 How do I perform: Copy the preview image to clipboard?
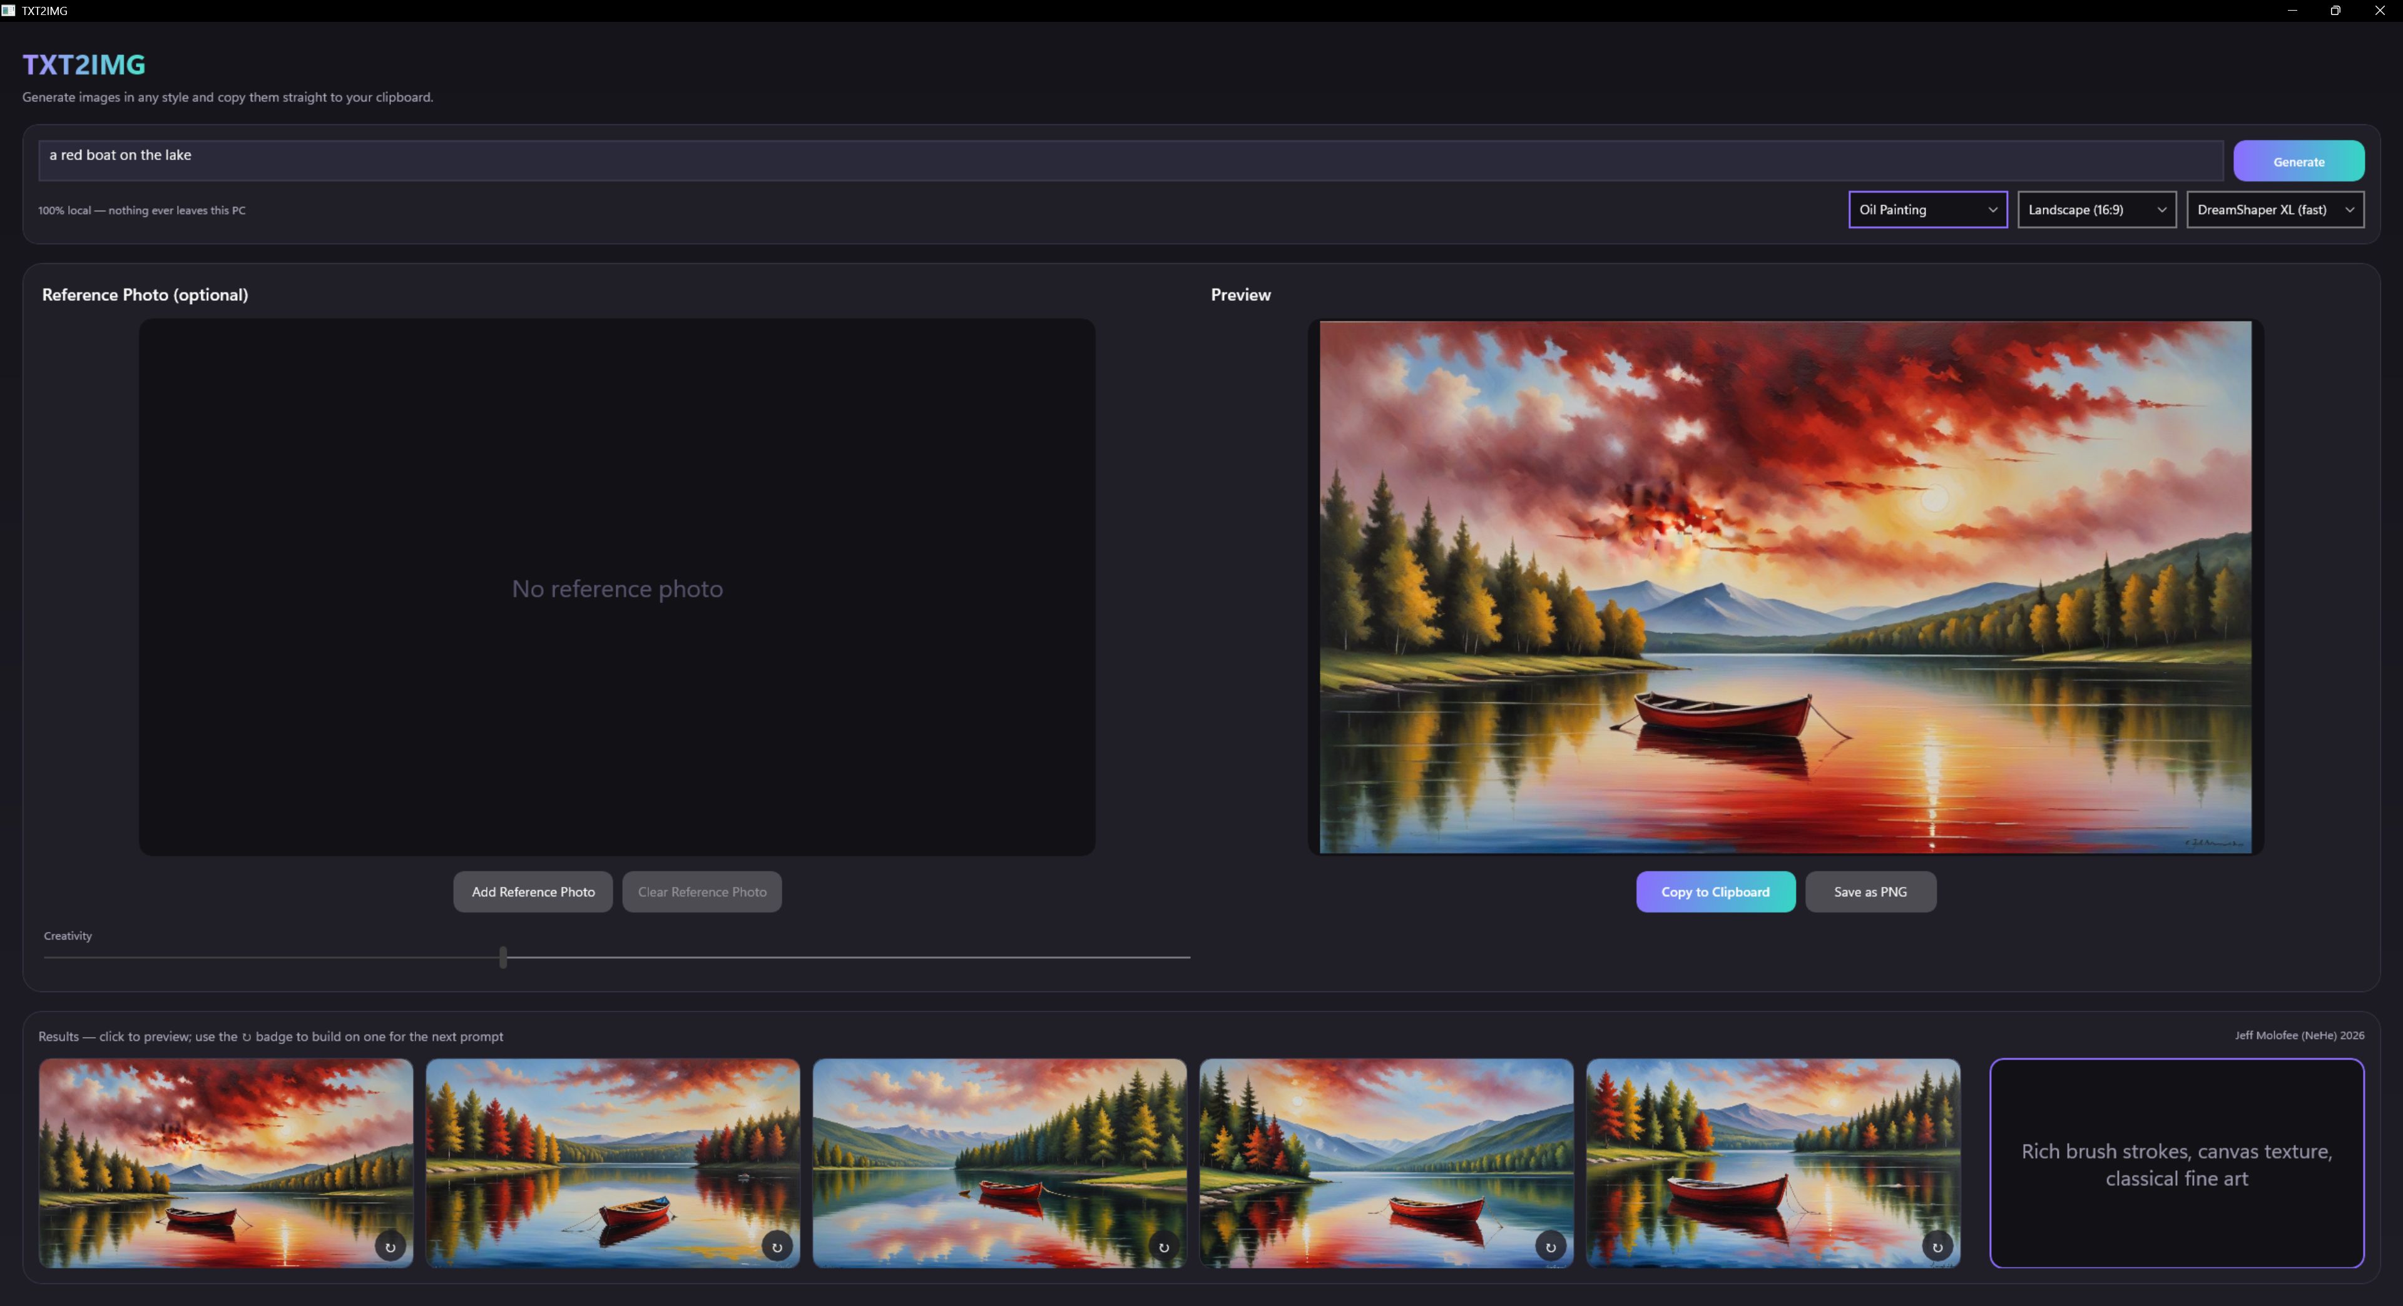click(x=1715, y=892)
